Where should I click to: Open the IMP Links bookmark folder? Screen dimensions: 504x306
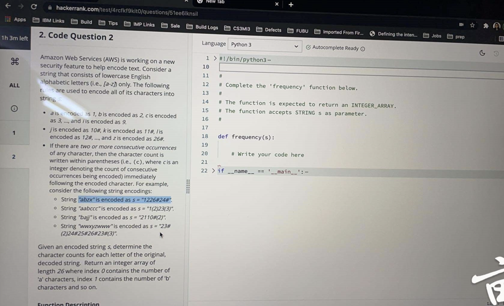click(139, 24)
